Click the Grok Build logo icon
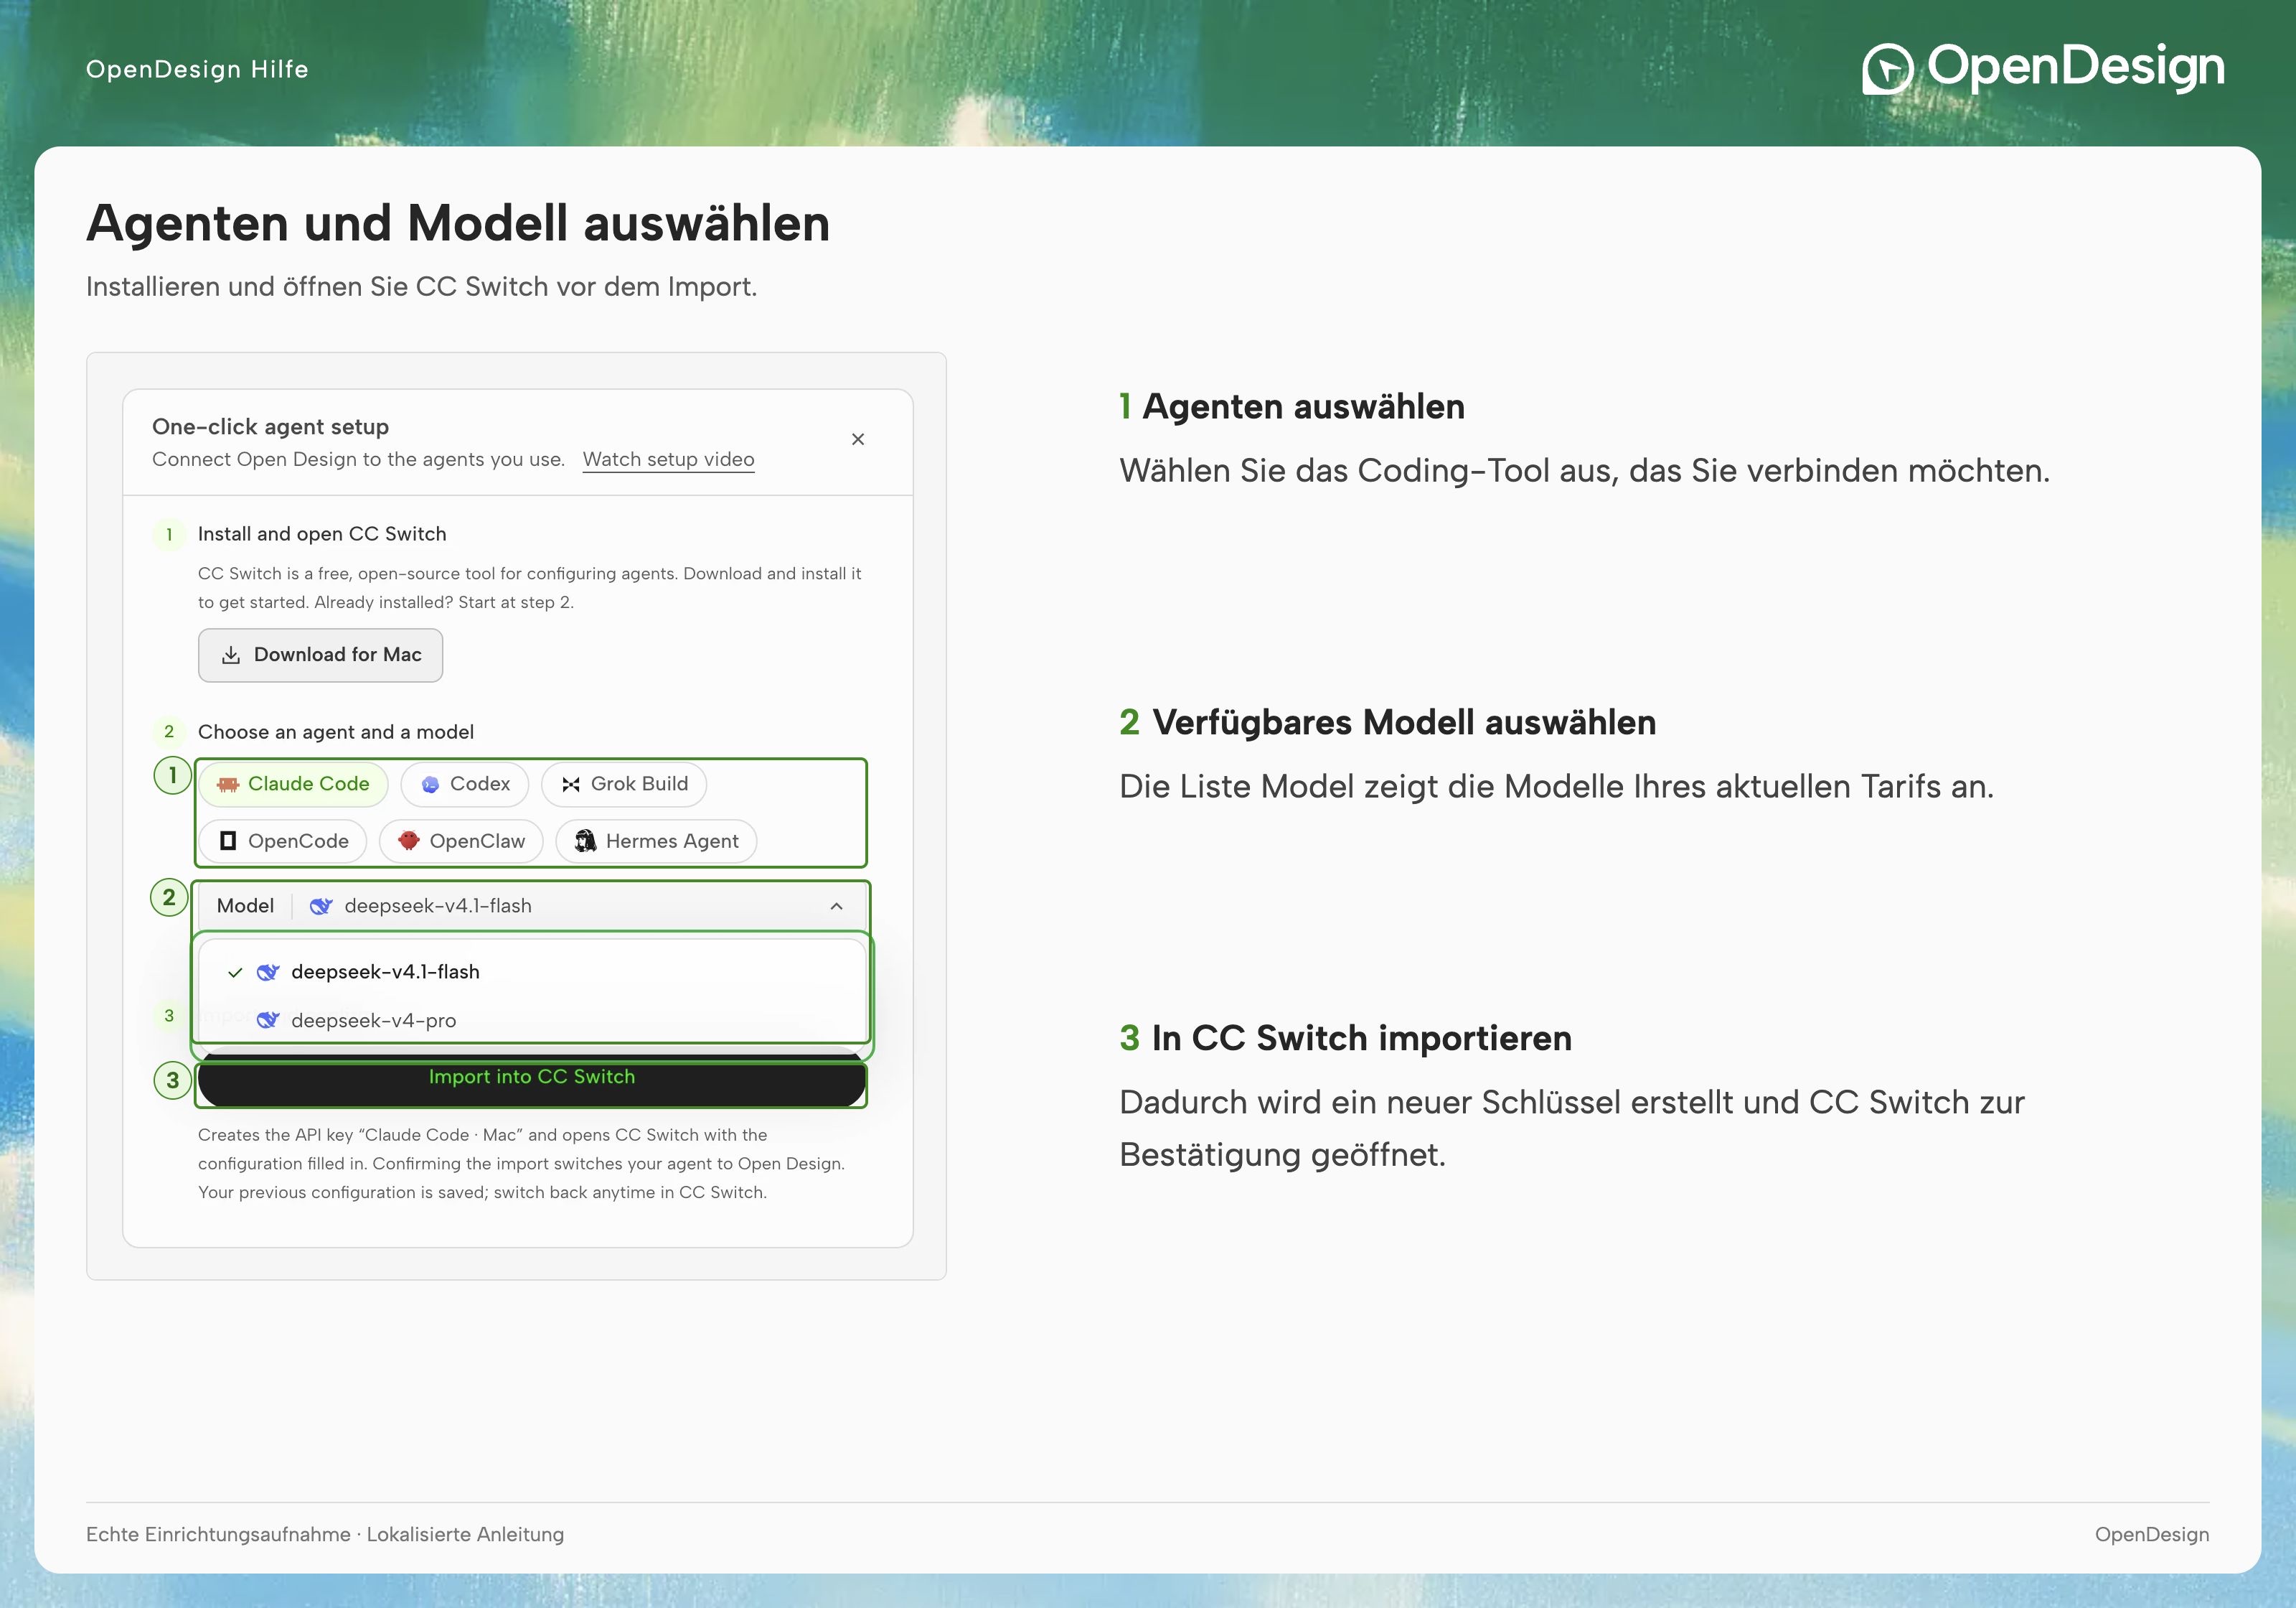The image size is (2296, 1608). point(571,785)
